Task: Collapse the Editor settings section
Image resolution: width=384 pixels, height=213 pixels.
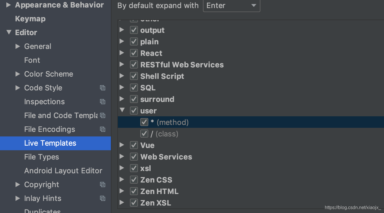Action: pyautogui.click(x=9, y=32)
